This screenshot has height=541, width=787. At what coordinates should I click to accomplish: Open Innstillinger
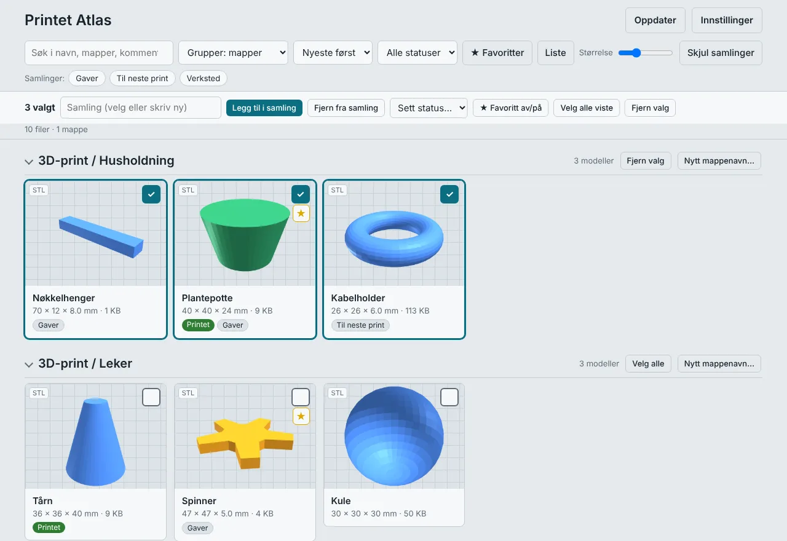727,20
